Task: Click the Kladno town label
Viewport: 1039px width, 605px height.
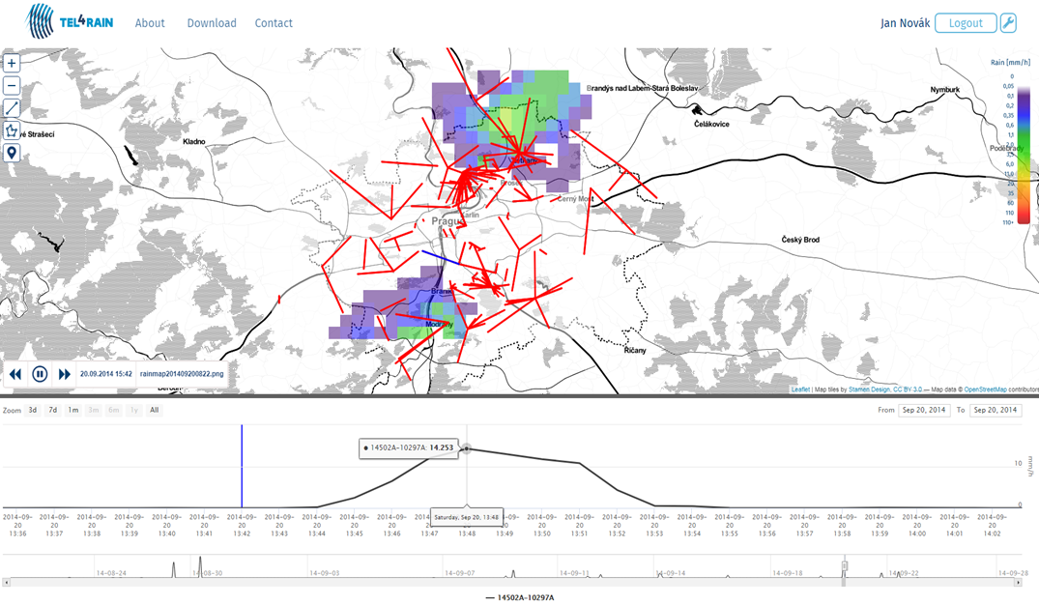Action: point(194,141)
